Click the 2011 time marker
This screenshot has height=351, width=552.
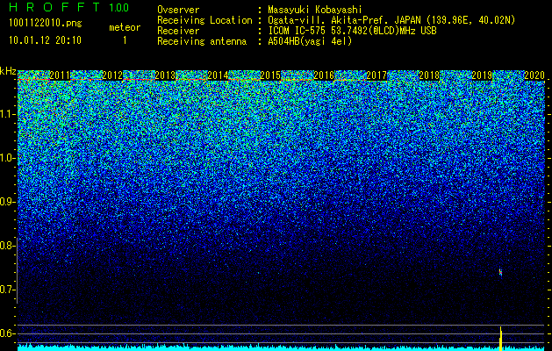point(60,75)
